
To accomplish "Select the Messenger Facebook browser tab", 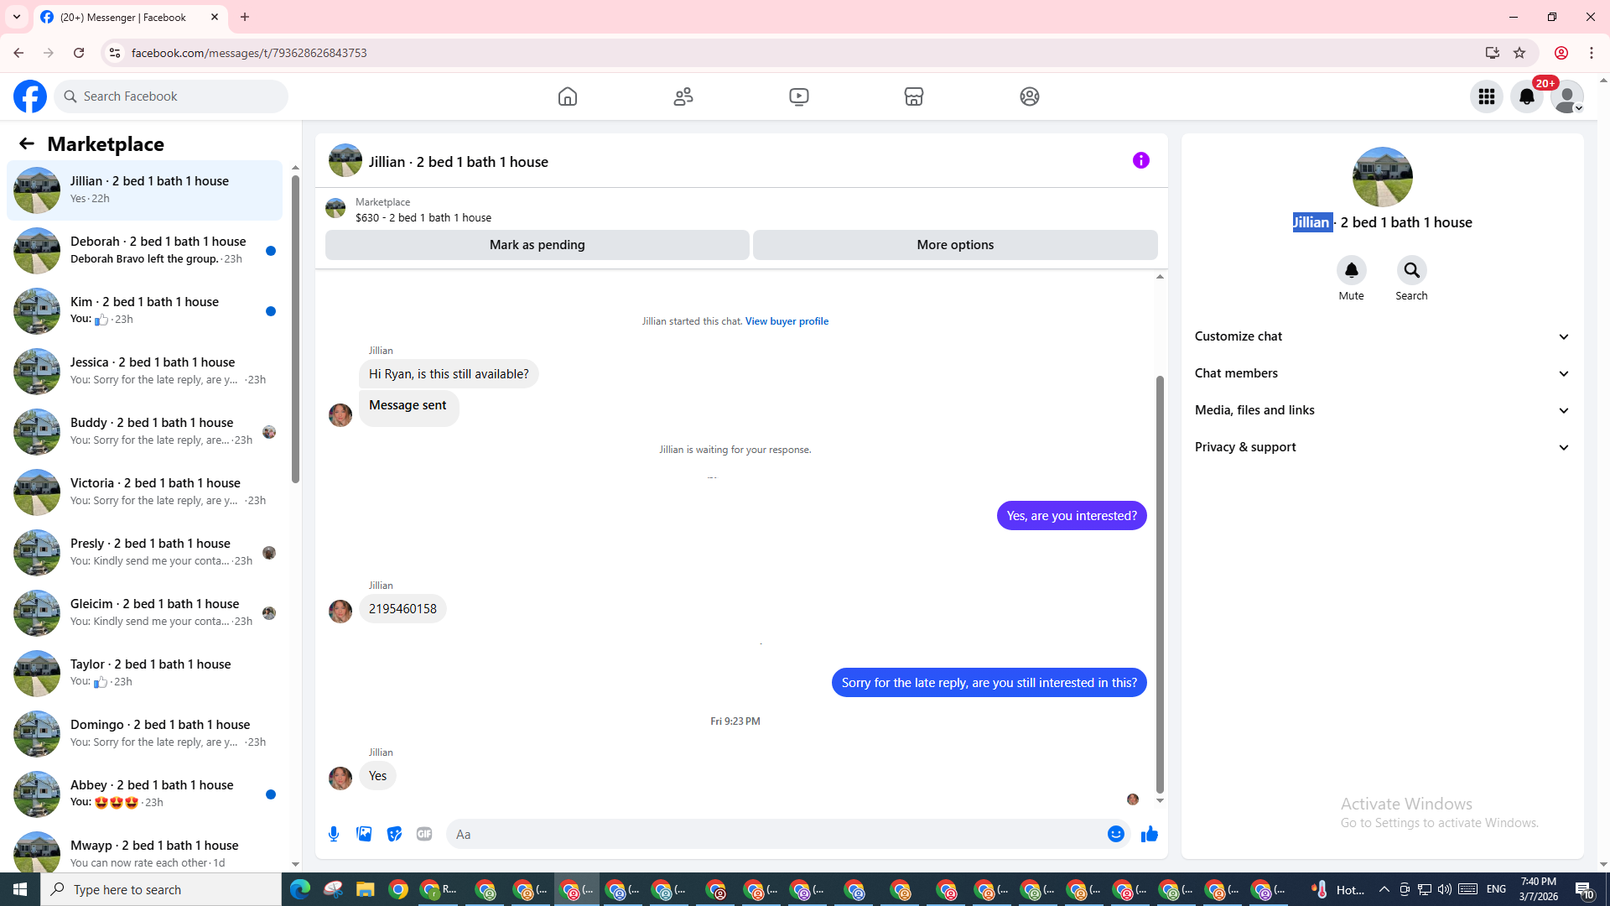I will coord(130,17).
